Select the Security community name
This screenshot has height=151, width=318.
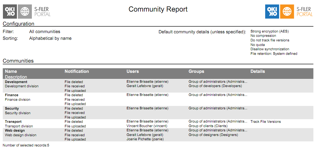[12, 108]
